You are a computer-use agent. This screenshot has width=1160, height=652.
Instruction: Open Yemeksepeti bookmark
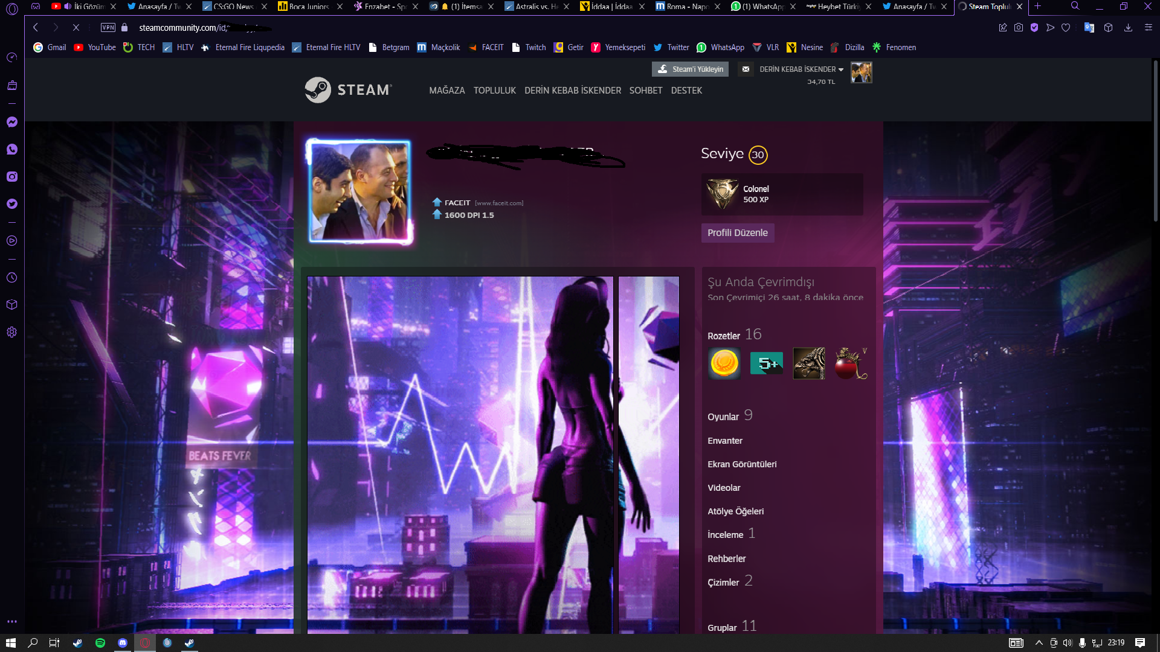(x=618, y=47)
